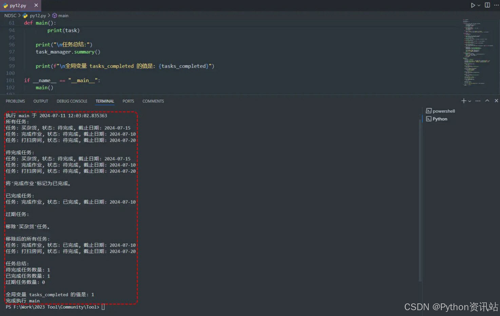This screenshot has height=316, width=500.
Task: Open the PORTS panel tab
Action: point(128,101)
